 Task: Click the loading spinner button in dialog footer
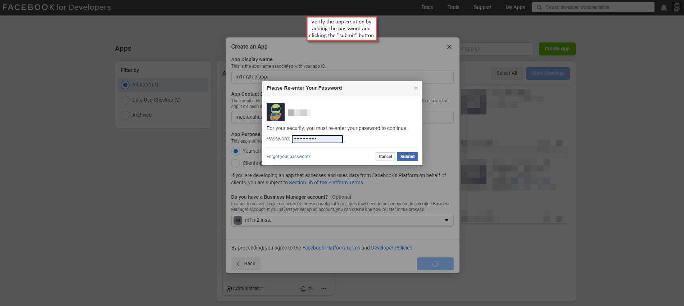[x=435, y=264]
